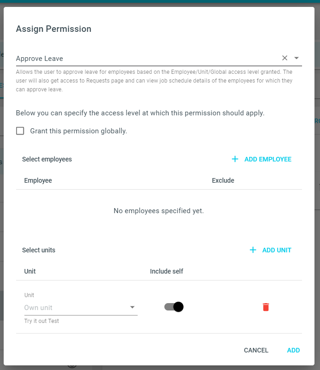Toggle the Include self switch off

click(174, 307)
